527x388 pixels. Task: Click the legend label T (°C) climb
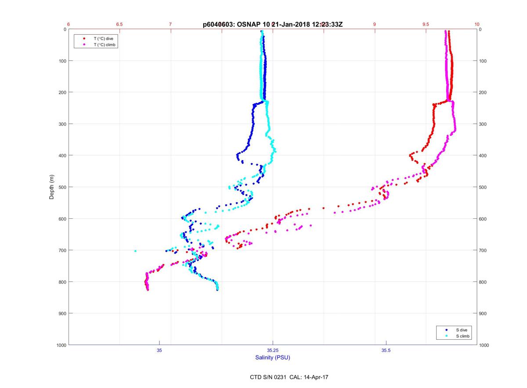click(105, 45)
